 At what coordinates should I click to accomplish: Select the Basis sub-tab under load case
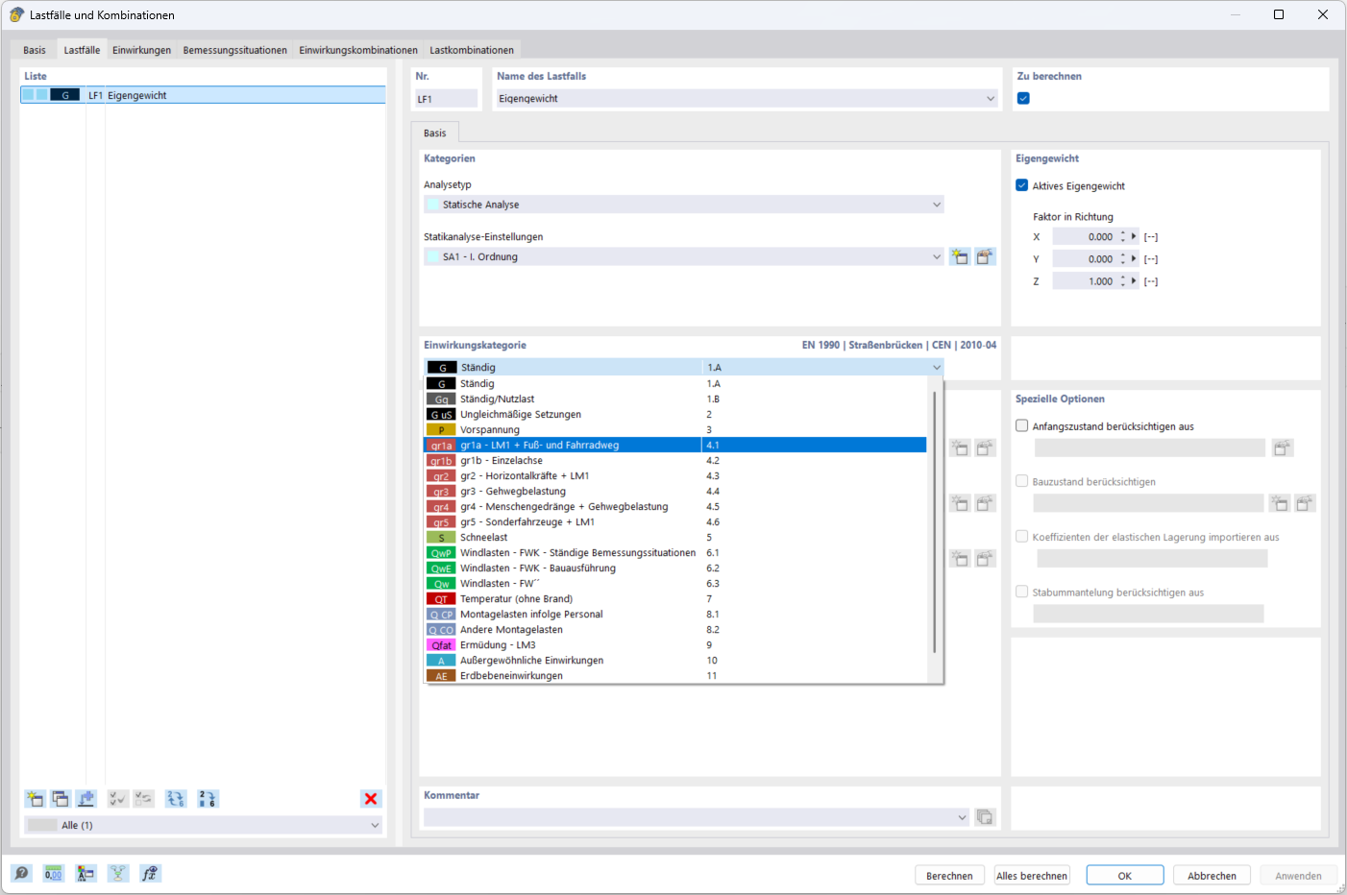[435, 133]
